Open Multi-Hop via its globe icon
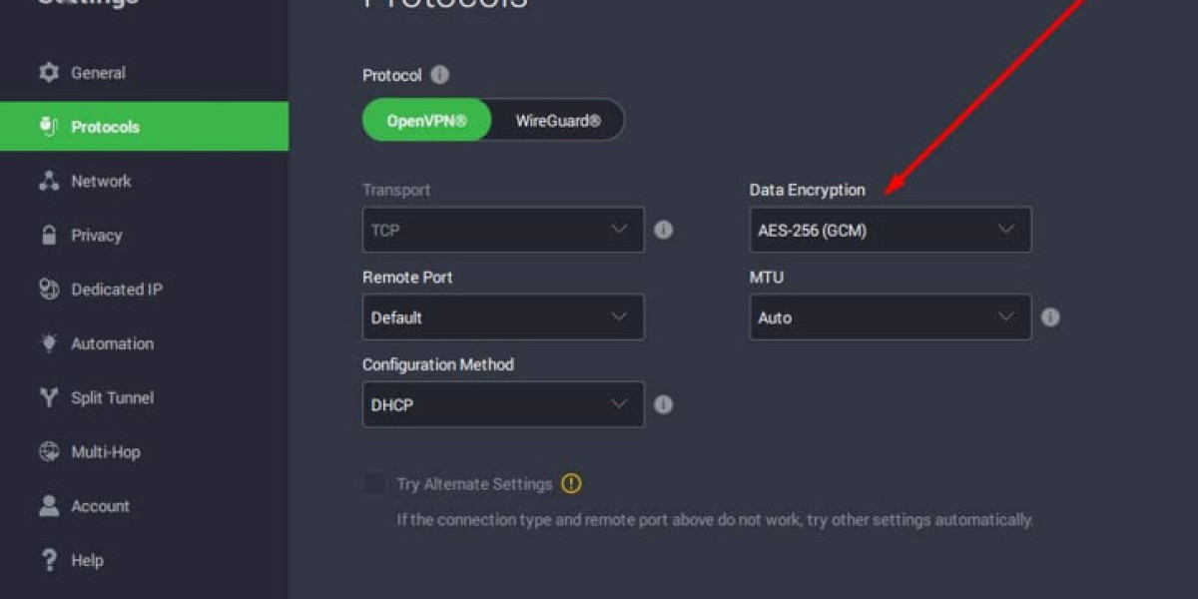This screenshot has height=599, width=1198. (47, 451)
